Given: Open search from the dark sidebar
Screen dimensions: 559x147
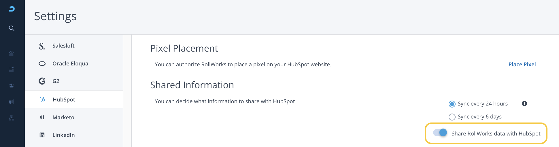Looking at the screenshot, I should coord(12,28).
